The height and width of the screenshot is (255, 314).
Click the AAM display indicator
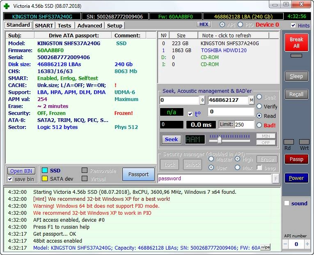point(195,140)
